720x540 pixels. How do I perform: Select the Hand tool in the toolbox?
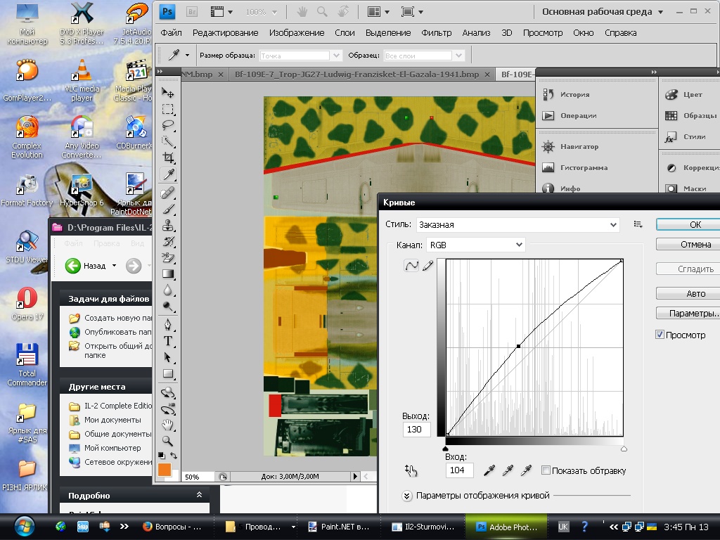[x=168, y=424]
